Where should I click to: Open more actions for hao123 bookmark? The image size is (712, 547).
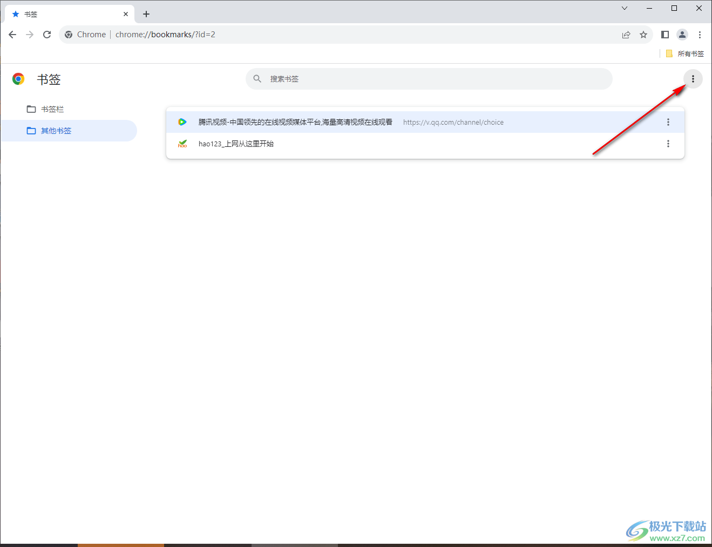pos(668,144)
